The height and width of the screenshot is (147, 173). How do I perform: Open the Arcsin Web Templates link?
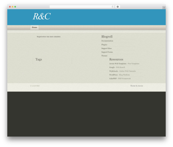[x=118, y=64]
